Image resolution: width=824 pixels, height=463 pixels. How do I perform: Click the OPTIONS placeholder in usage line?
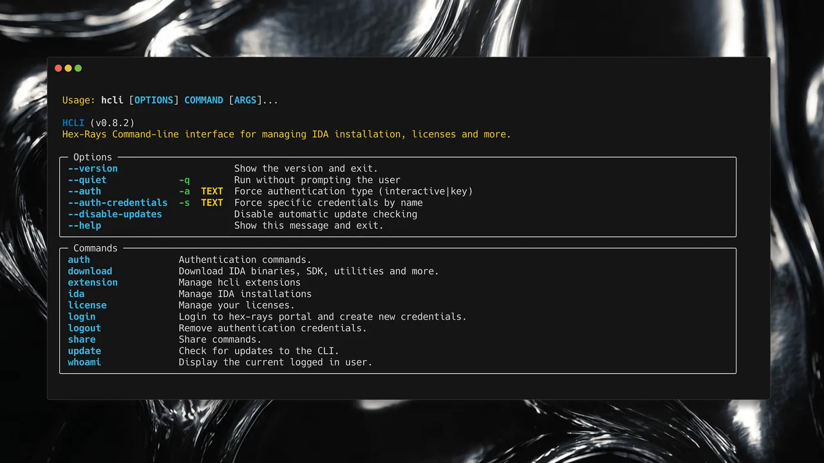(154, 100)
